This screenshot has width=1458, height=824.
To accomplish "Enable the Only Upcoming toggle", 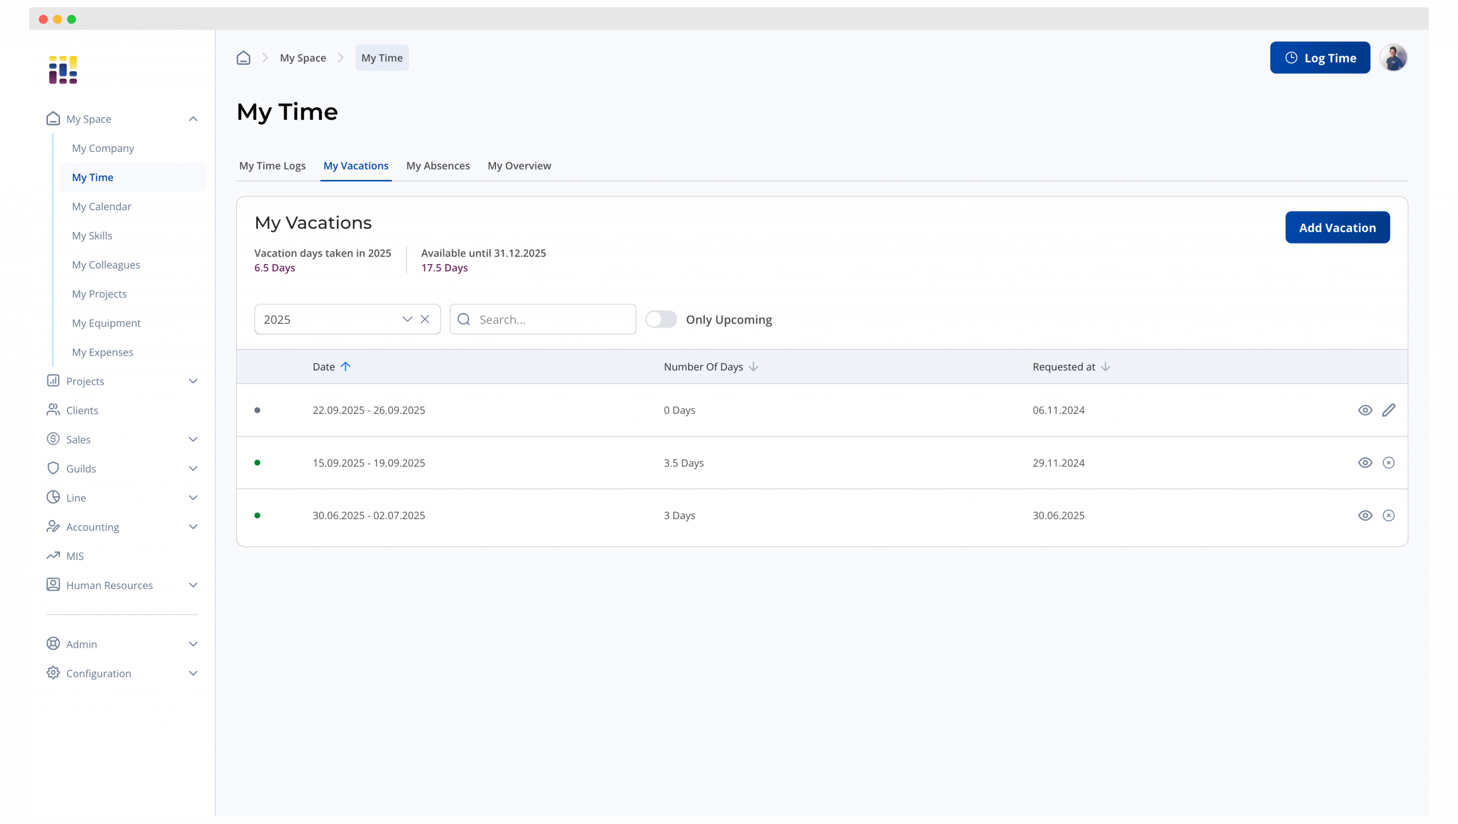I will [x=661, y=319].
